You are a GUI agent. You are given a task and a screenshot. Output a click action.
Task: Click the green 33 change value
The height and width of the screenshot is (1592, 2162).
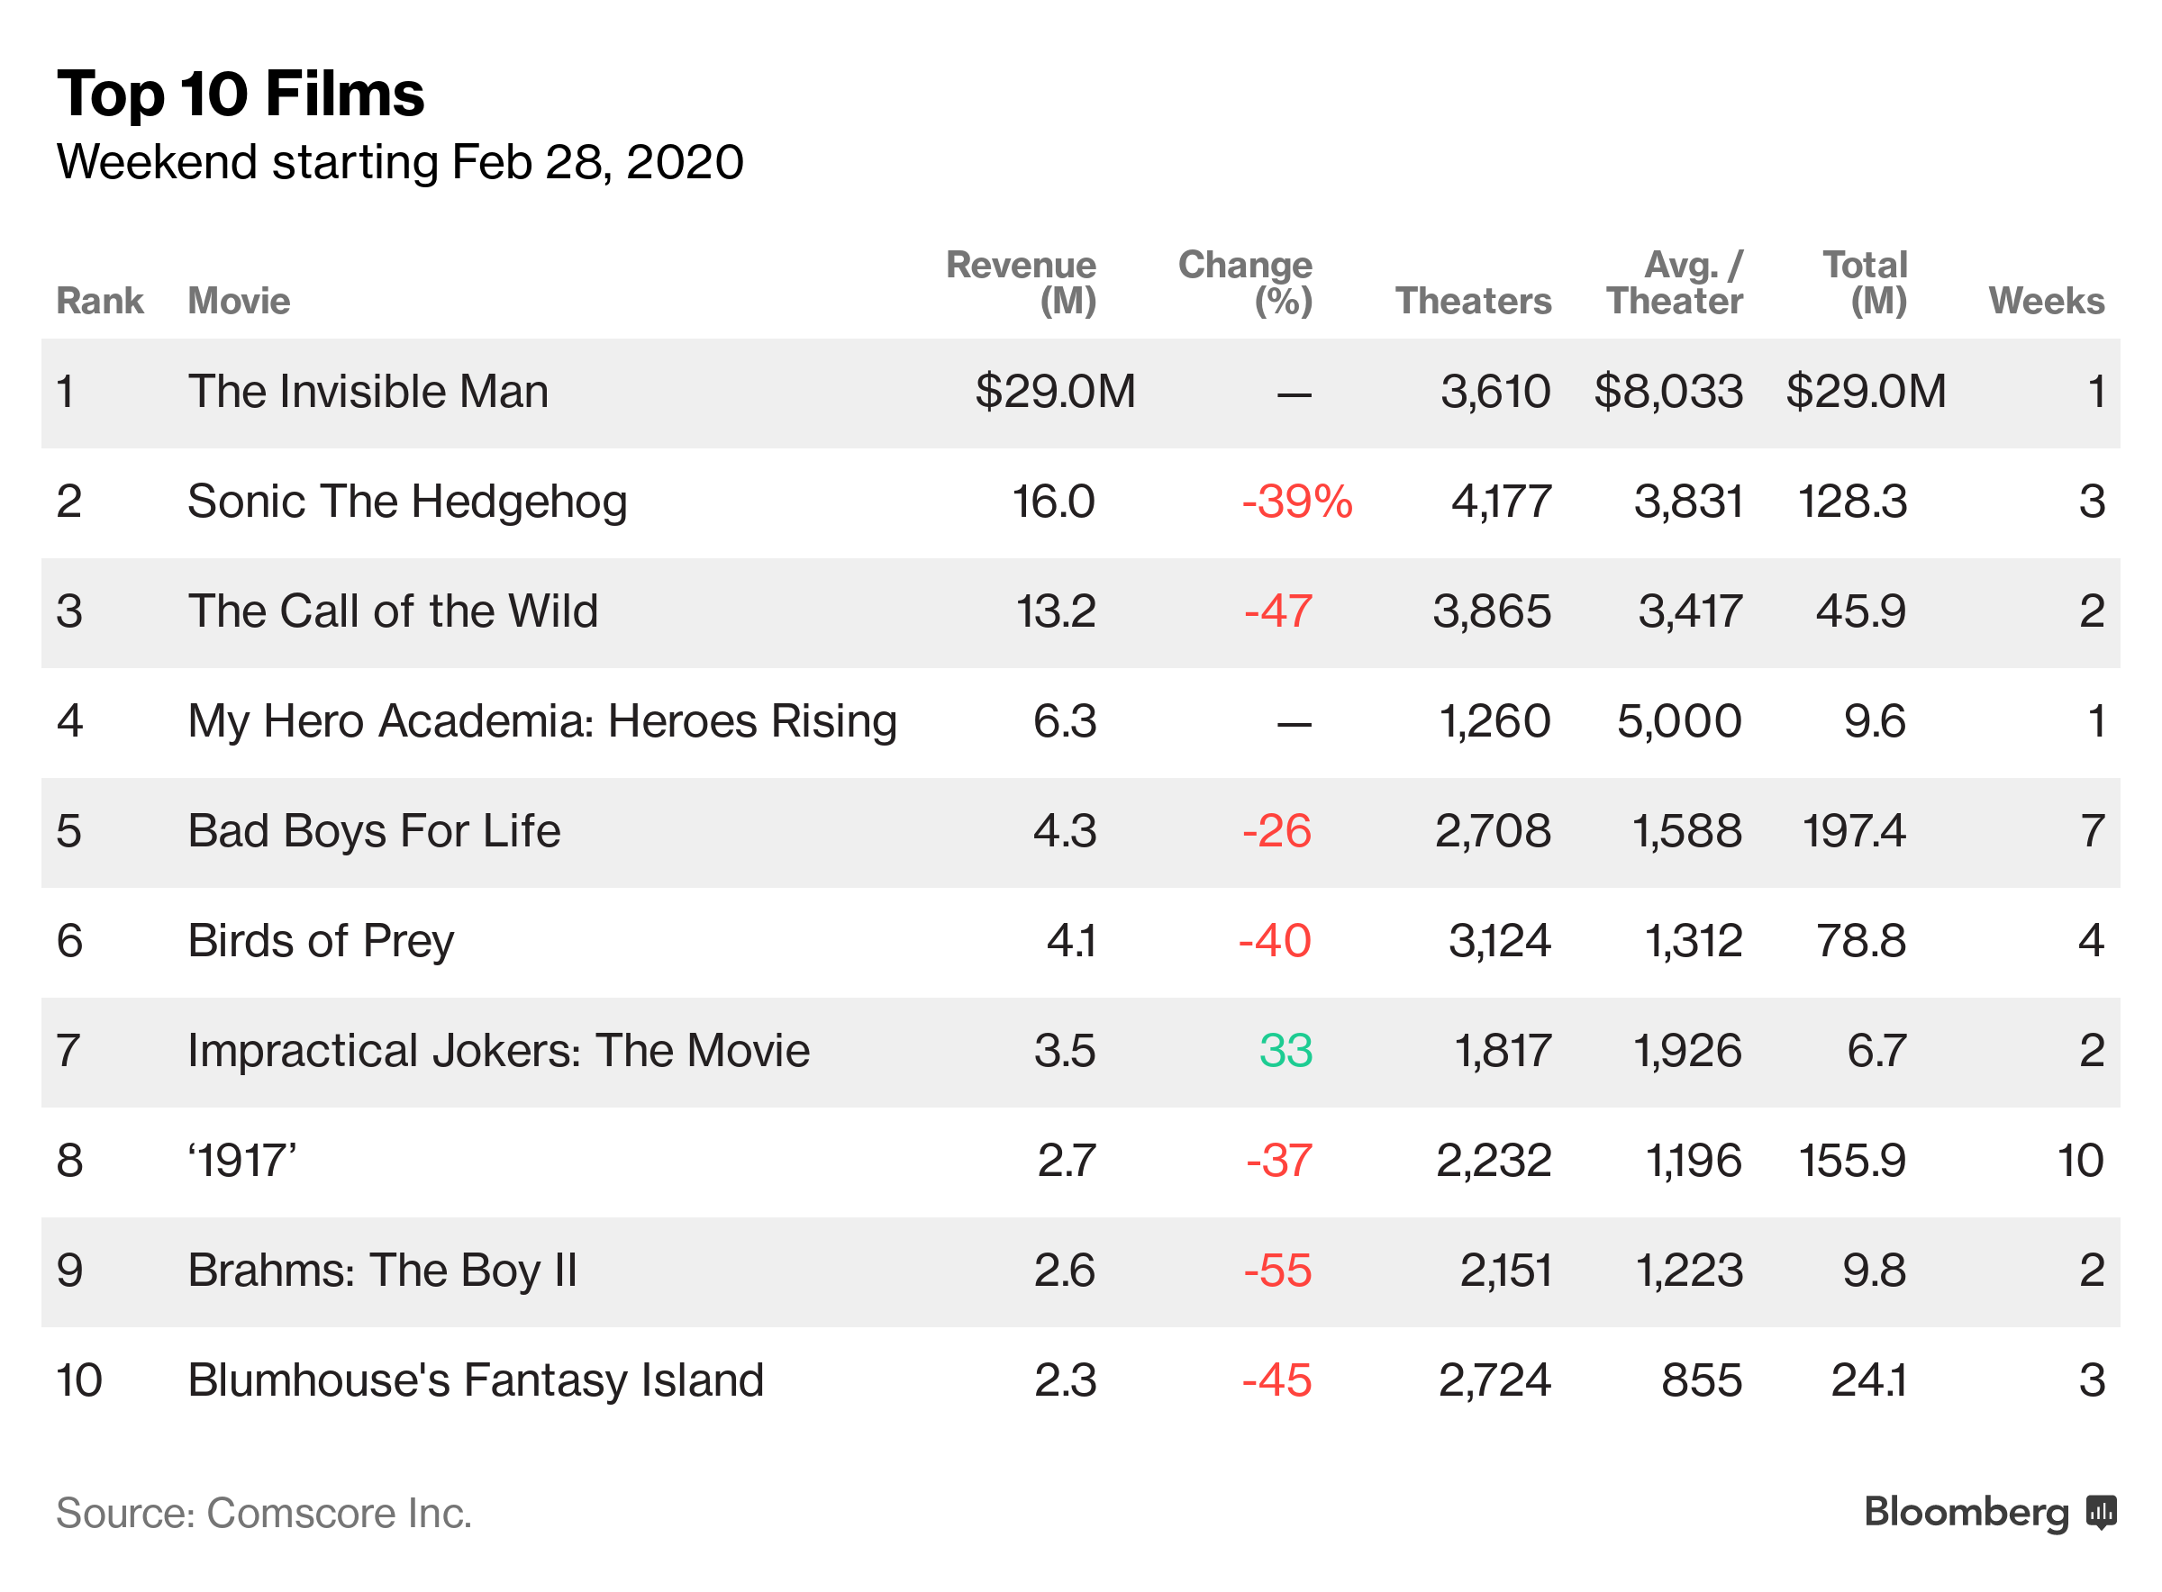coord(1285,1051)
